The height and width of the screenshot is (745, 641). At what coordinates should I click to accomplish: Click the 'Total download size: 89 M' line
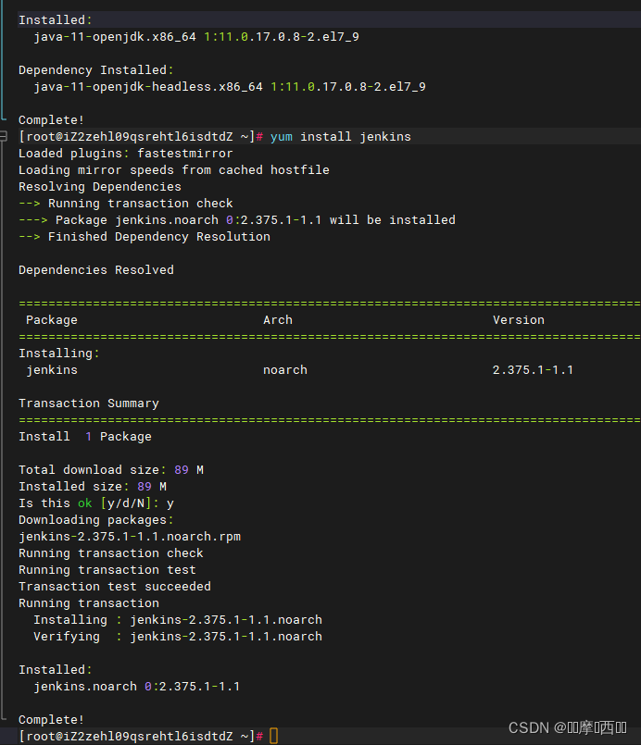coord(111,470)
